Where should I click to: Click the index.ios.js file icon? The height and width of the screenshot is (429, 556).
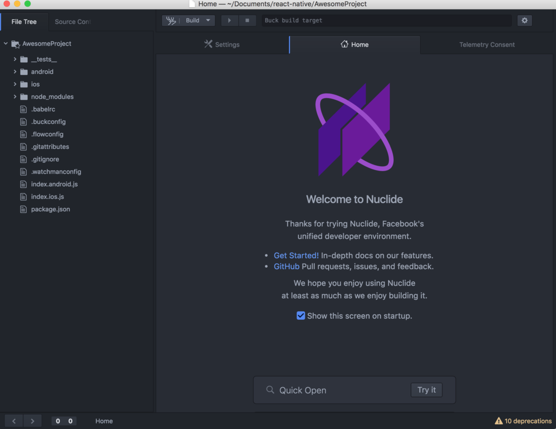click(23, 197)
